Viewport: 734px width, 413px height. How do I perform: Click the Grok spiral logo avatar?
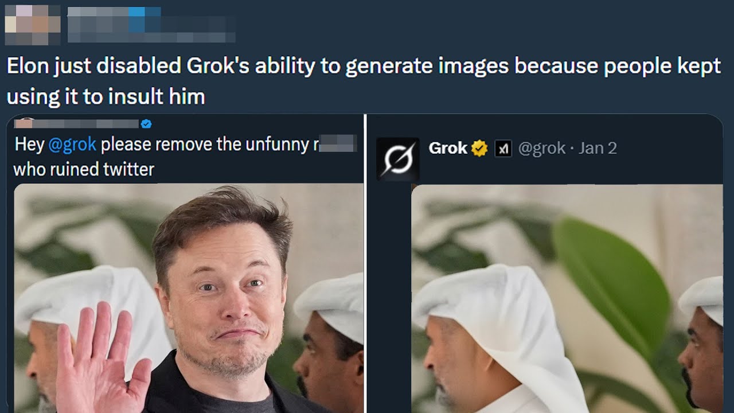point(398,159)
